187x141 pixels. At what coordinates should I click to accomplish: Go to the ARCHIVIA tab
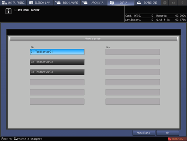pyautogui.click(x=94, y=3)
